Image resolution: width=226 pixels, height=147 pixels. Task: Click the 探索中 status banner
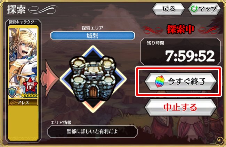pos(180,30)
